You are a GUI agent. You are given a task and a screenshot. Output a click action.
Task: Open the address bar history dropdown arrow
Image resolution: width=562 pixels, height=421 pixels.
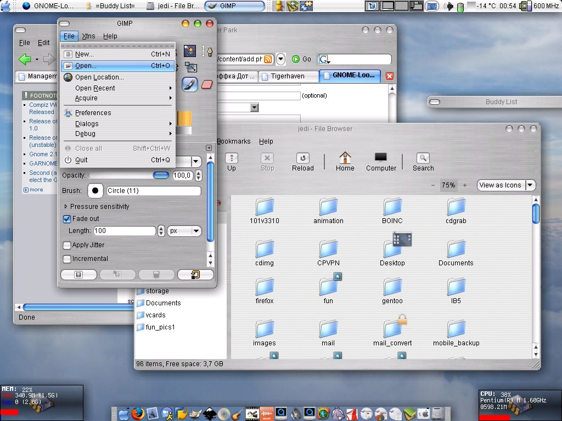(x=280, y=59)
